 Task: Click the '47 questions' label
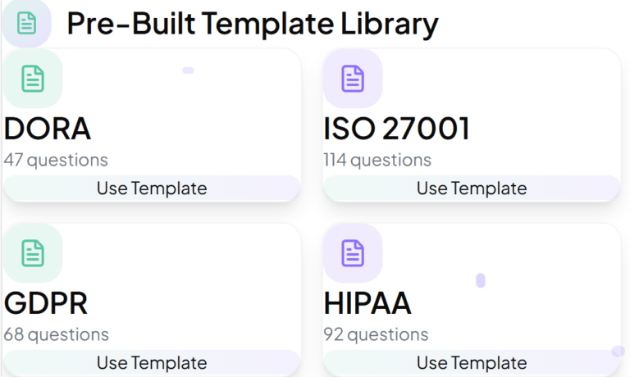tap(56, 160)
